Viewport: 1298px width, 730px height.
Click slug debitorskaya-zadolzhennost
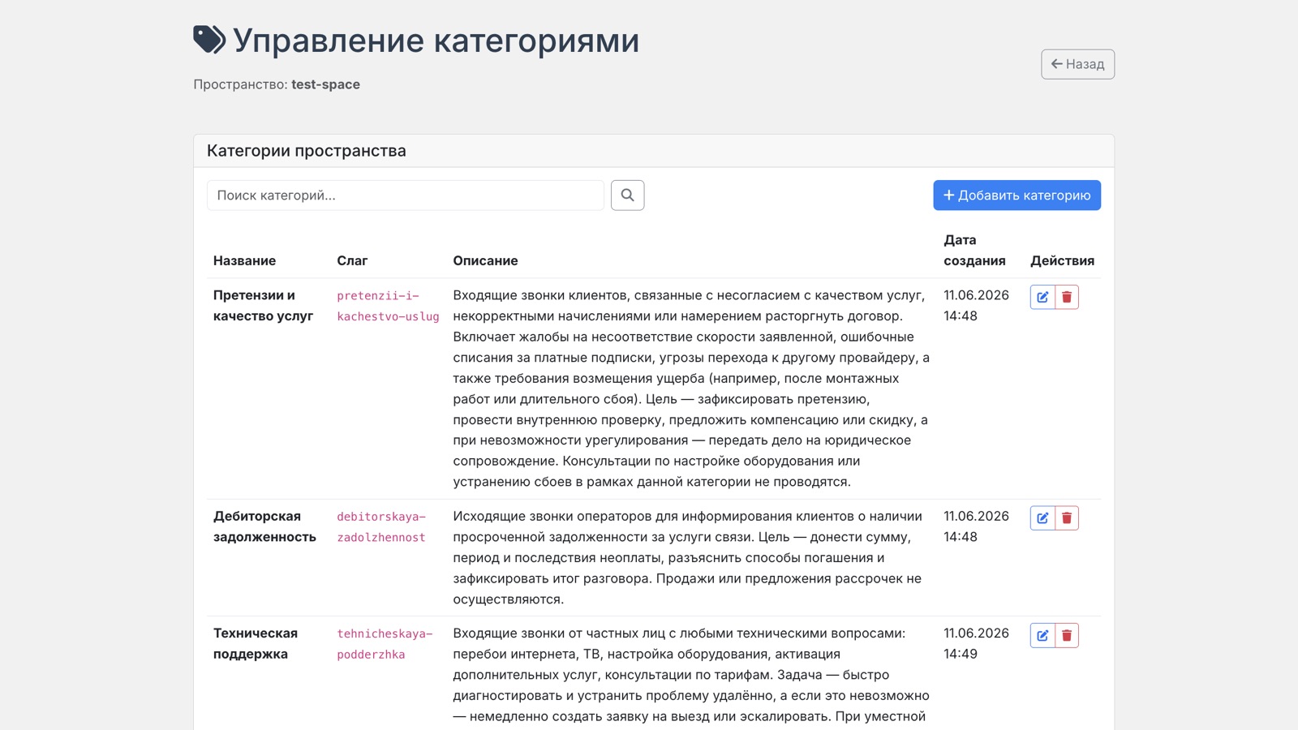click(381, 526)
